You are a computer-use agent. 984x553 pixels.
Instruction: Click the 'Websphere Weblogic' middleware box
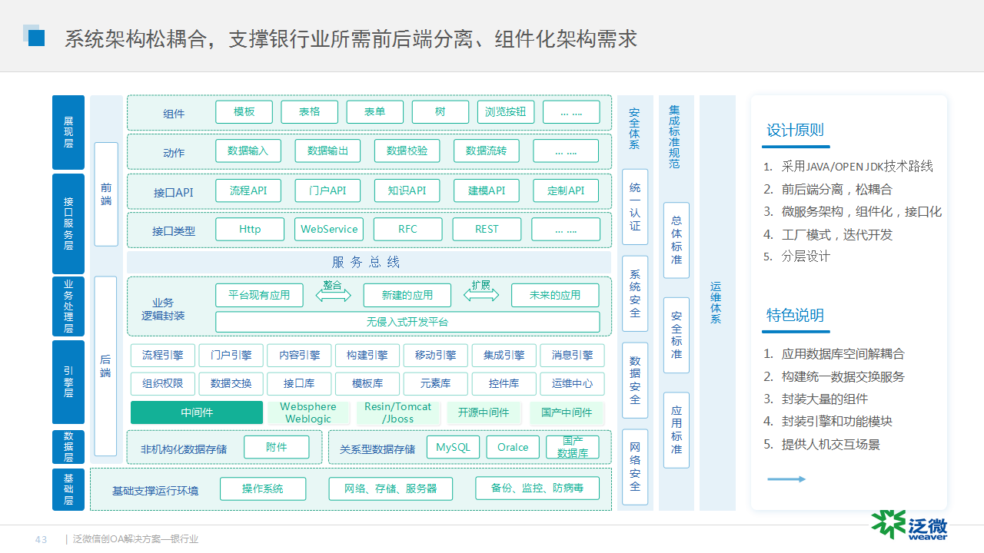pos(308,412)
